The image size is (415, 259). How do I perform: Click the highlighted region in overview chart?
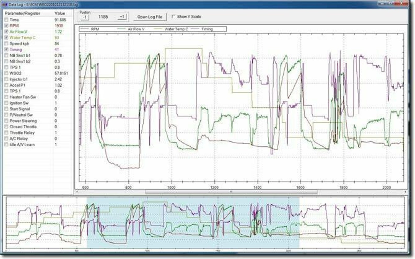pyautogui.click(x=193, y=222)
